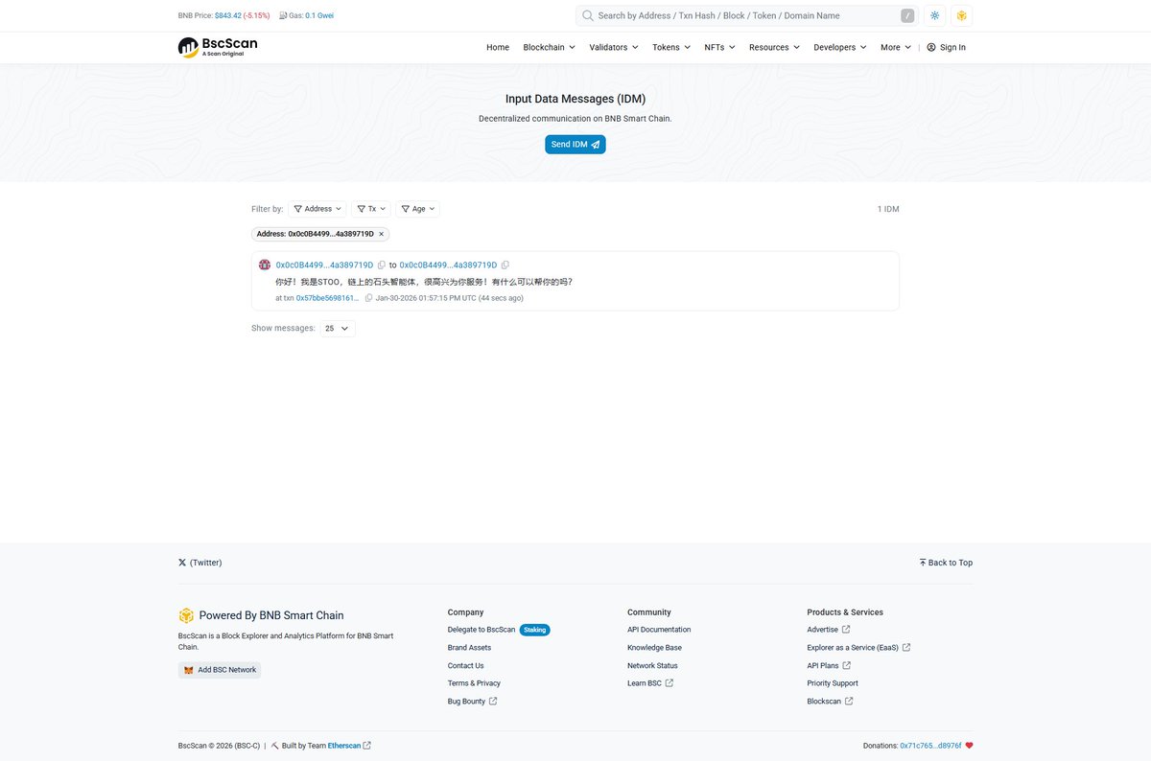
Task: Click the sender avatar blockie icon
Action: 265,265
